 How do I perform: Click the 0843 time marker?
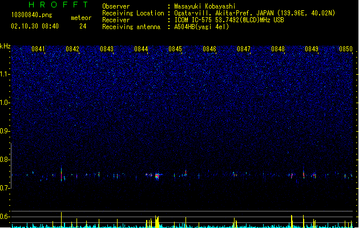107,49
